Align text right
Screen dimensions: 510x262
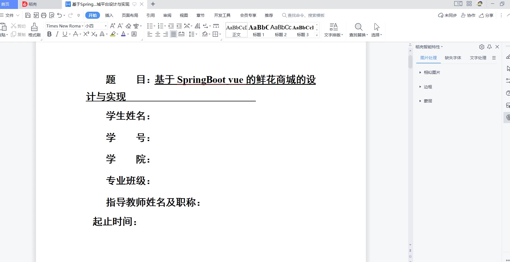click(x=166, y=34)
